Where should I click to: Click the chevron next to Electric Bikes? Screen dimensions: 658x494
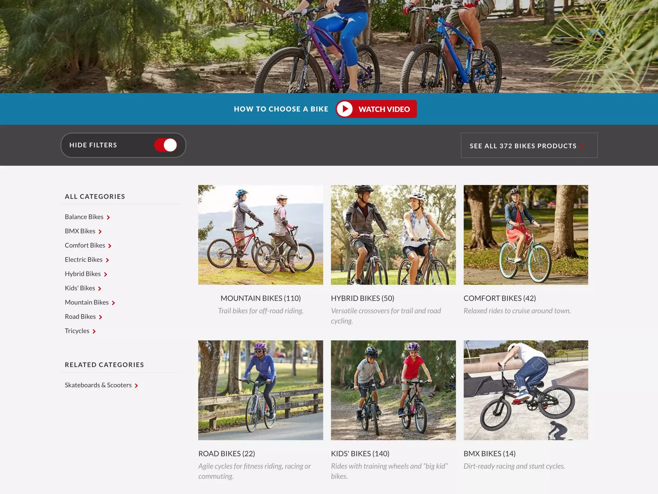coord(107,260)
